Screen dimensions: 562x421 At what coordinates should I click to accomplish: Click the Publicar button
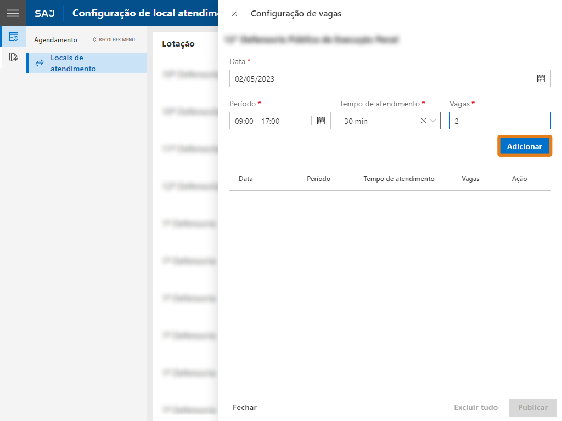tap(532, 407)
